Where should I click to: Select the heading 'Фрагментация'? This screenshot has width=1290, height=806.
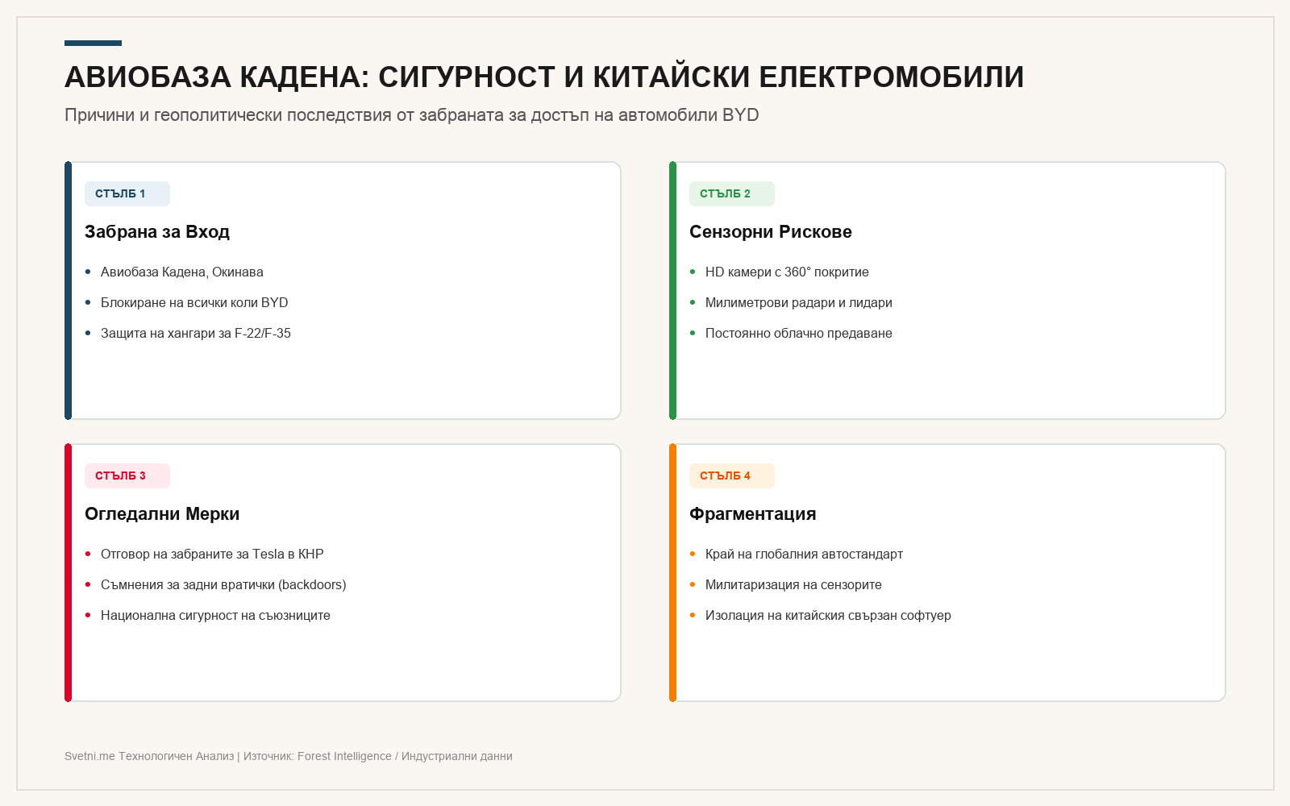coord(753,514)
